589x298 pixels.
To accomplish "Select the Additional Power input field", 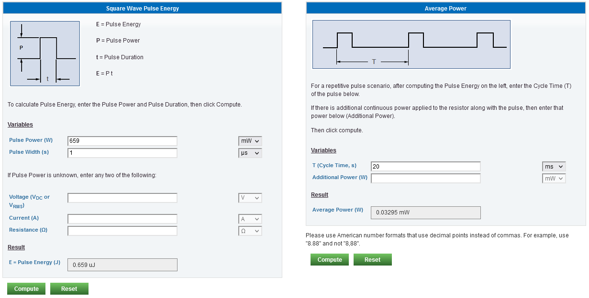I will (426, 178).
